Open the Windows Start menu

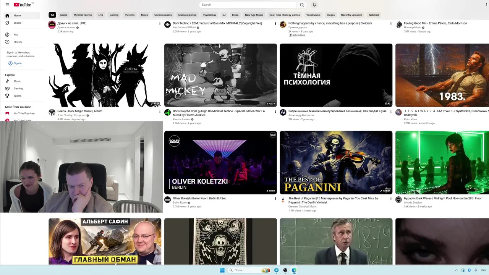coord(222,270)
